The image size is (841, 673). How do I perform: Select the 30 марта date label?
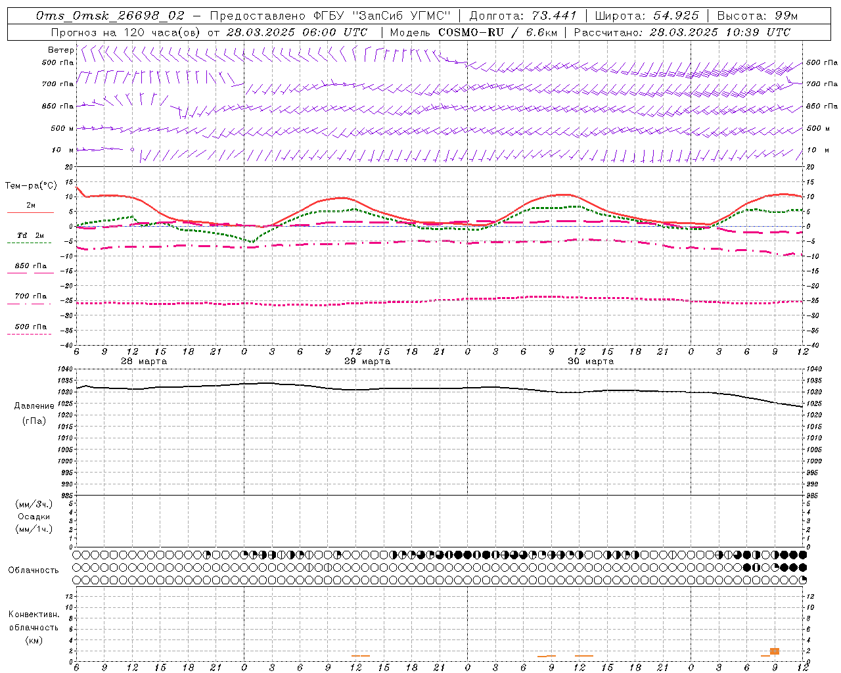[591, 361]
